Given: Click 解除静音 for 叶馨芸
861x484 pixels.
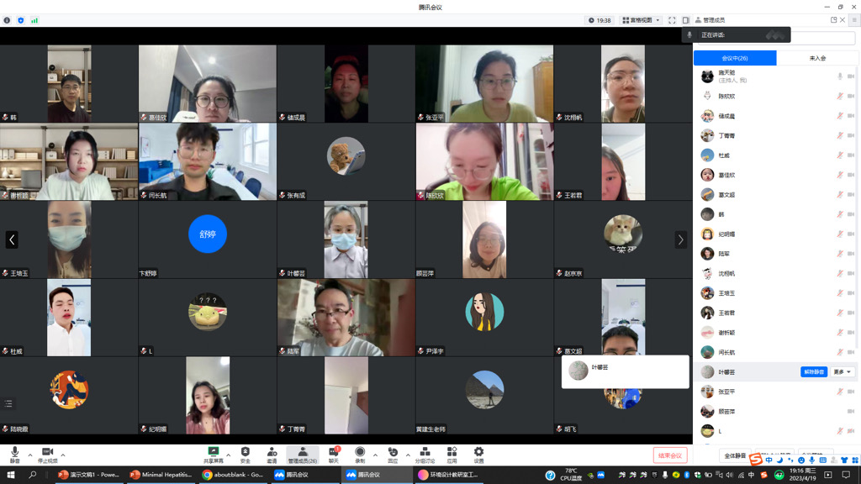Looking at the screenshot, I should (x=814, y=372).
